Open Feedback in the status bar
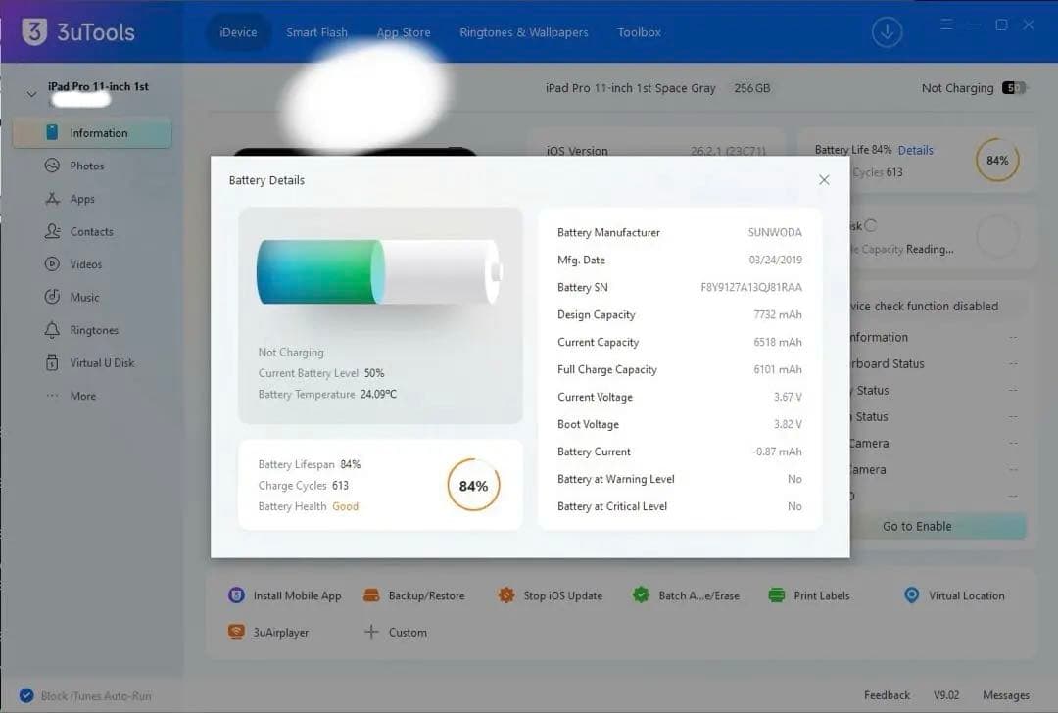Image resolution: width=1058 pixels, height=713 pixels. coord(887,695)
